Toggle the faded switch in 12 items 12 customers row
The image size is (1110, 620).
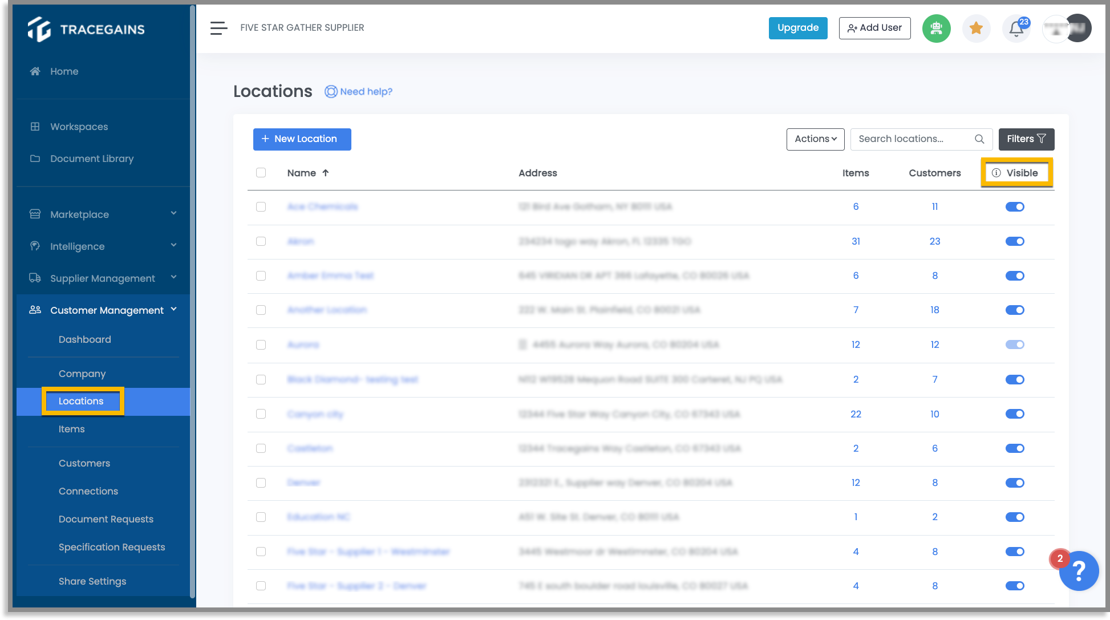(1015, 345)
